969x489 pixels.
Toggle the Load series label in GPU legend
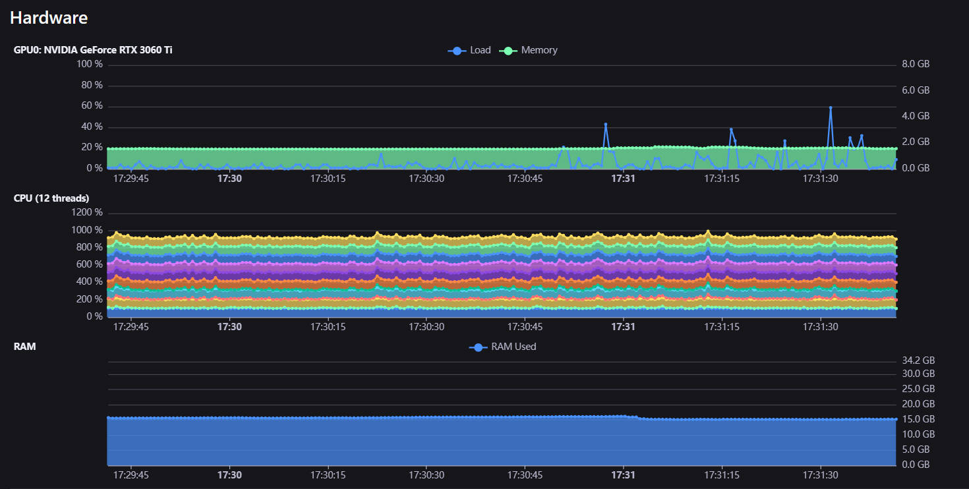coord(480,50)
